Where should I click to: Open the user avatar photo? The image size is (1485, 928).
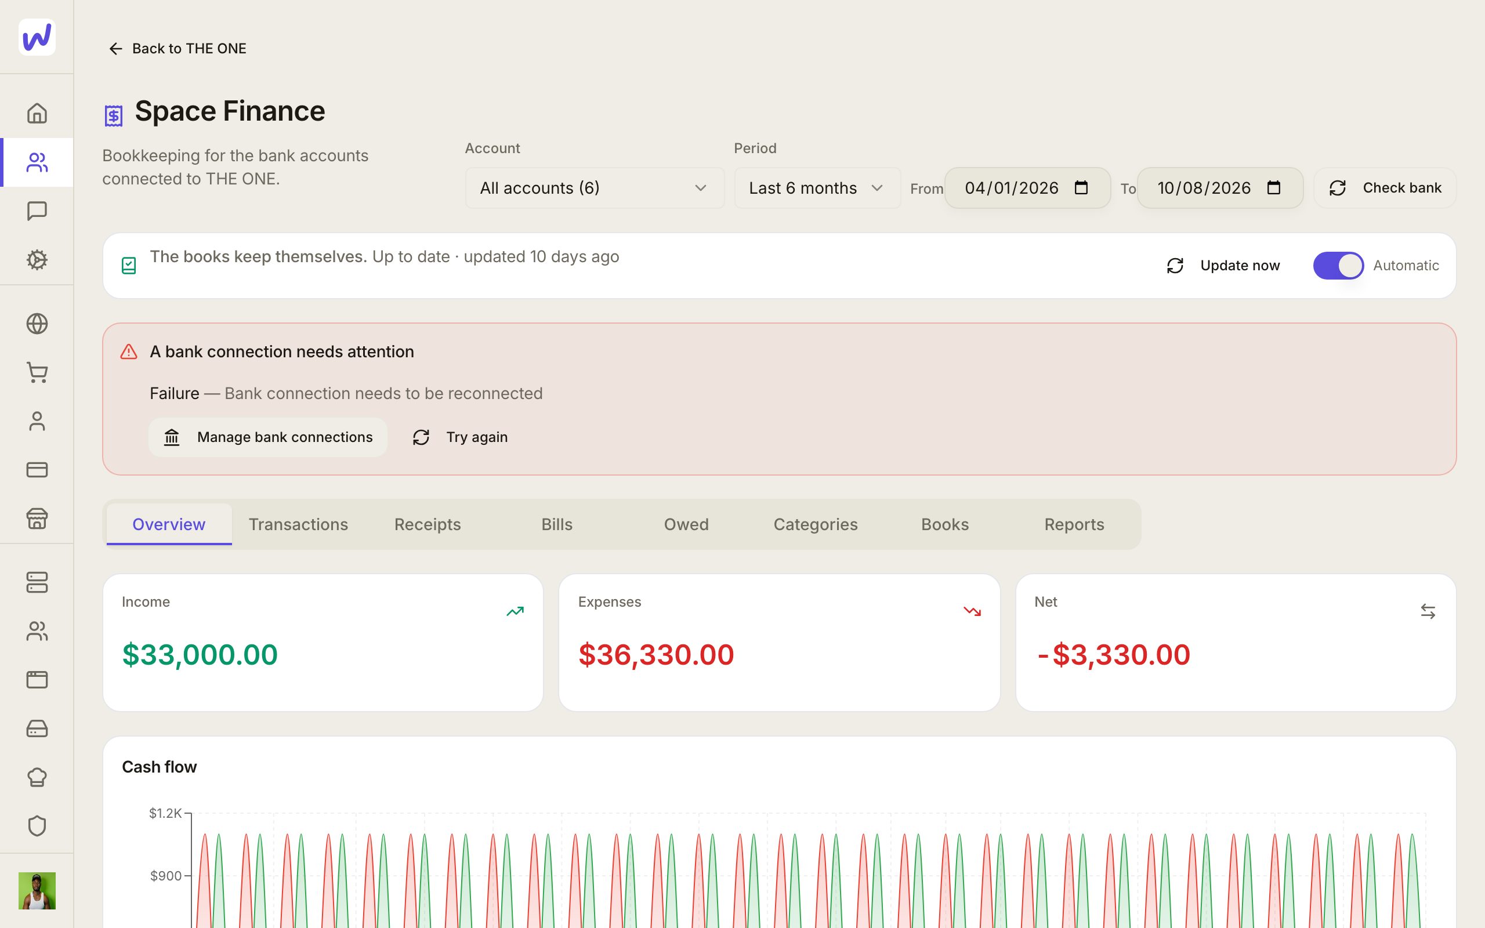pos(37,890)
